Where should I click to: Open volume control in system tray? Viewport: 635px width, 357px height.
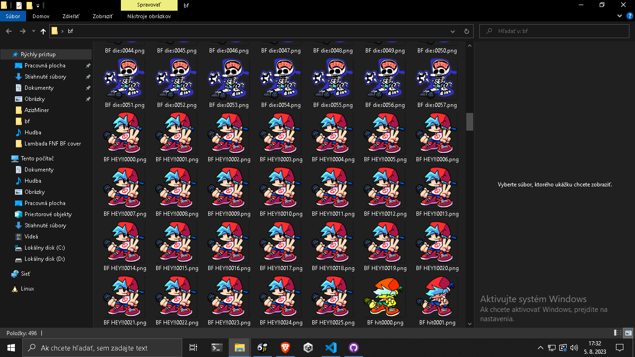point(574,348)
